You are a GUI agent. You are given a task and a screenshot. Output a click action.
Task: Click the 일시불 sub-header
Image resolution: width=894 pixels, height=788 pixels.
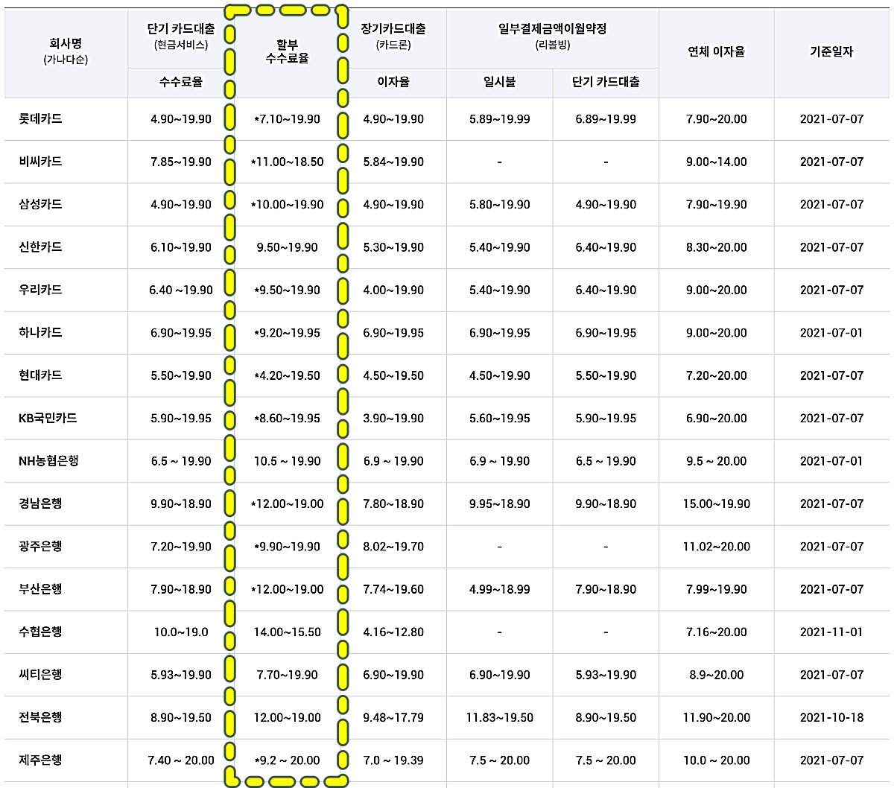coord(499,82)
